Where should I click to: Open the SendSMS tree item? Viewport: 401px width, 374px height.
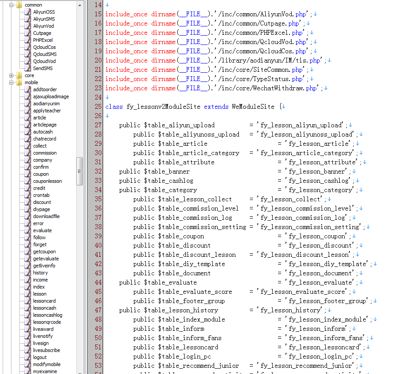coord(43,68)
